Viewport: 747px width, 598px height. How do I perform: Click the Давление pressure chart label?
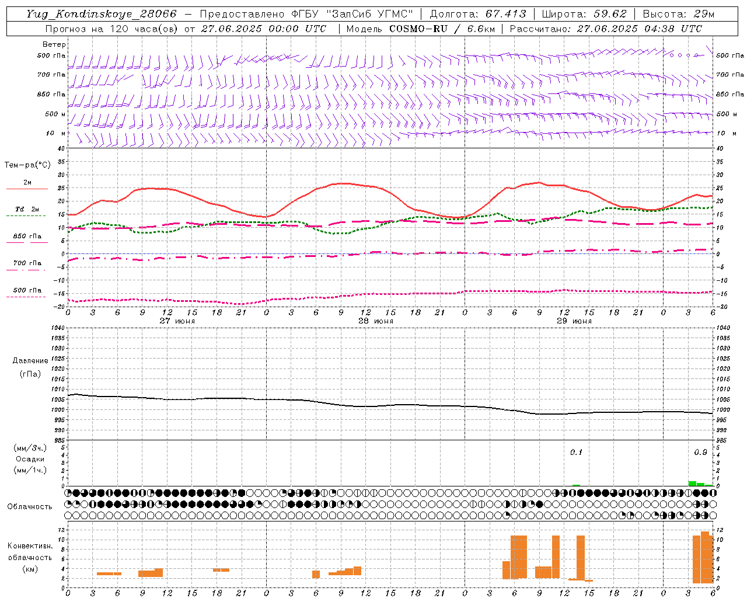tap(30, 361)
